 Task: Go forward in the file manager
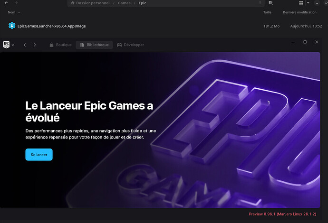pos(16,3)
